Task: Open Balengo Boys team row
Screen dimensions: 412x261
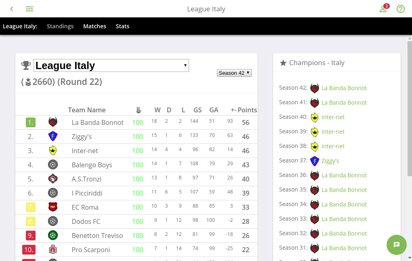Action: click(x=137, y=165)
